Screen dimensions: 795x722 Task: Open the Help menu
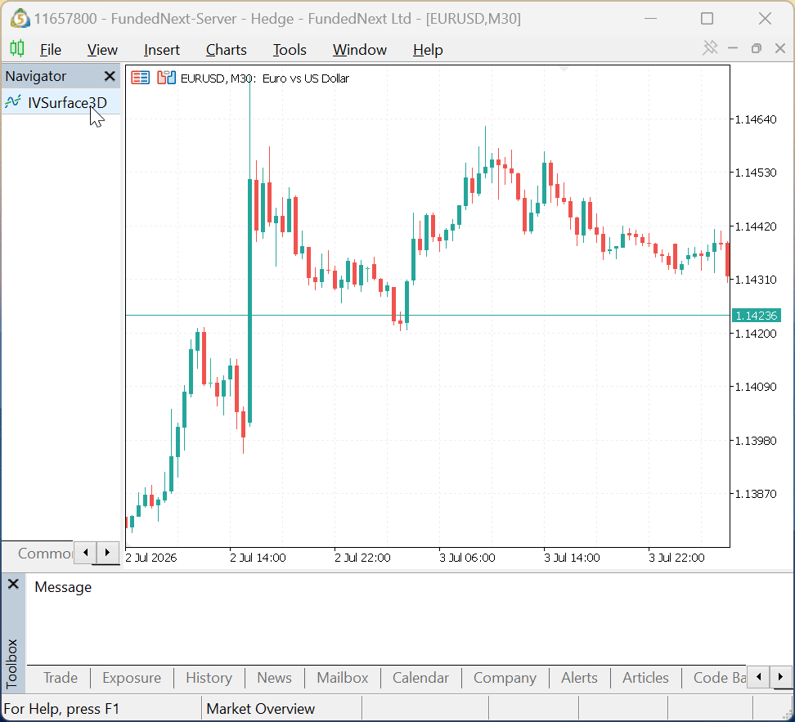[x=428, y=50]
